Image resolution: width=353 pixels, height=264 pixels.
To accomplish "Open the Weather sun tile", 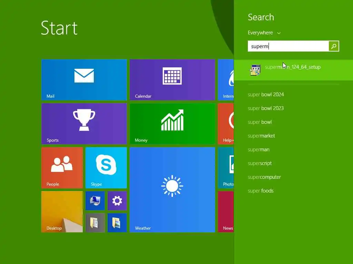I will [172, 189].
